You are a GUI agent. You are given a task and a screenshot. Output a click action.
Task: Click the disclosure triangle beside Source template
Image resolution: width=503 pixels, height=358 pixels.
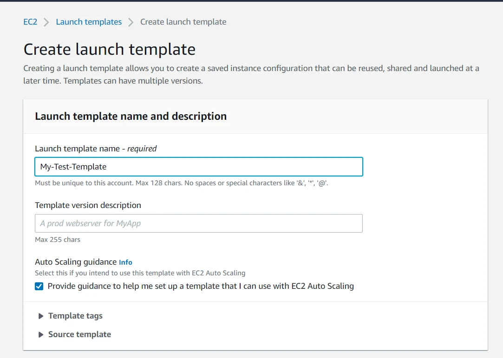tap(41, 334)
